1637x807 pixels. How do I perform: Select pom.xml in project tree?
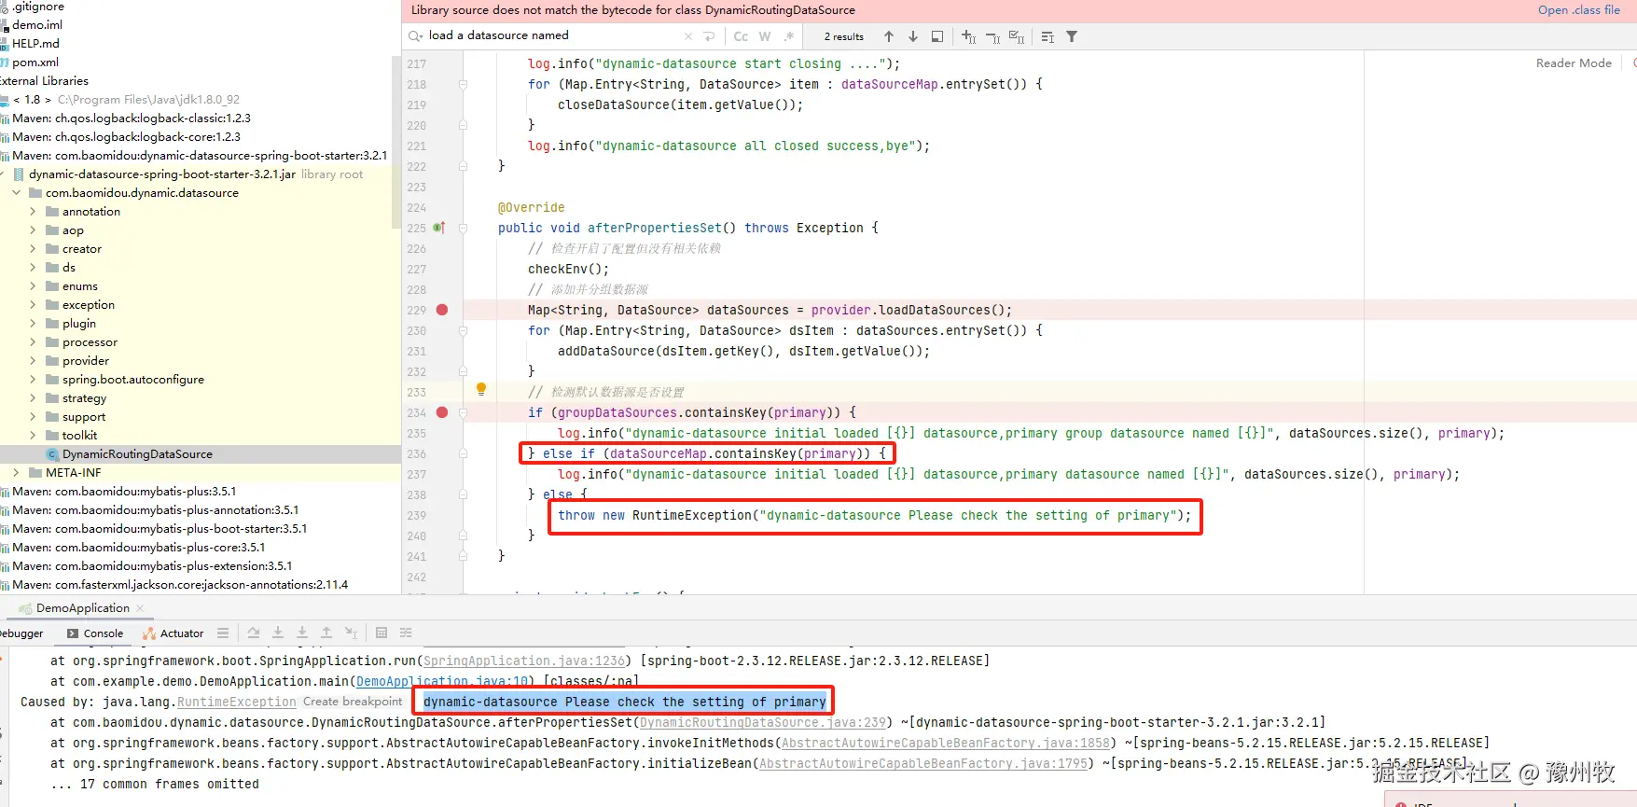coord(35,63)
